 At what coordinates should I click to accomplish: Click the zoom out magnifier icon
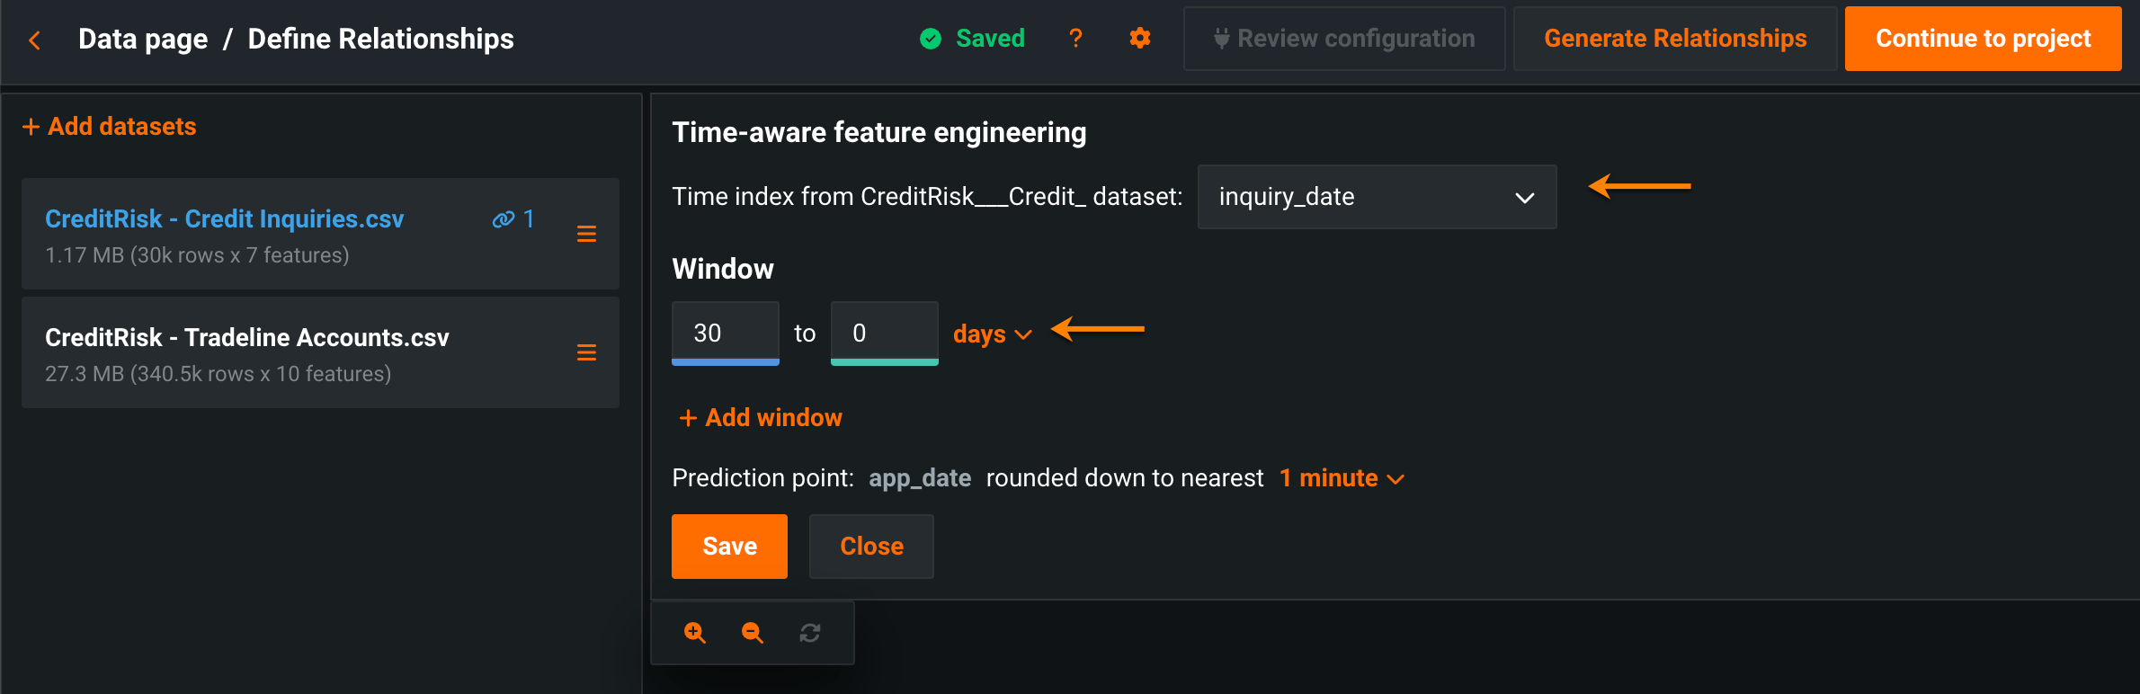click(753, 633)
